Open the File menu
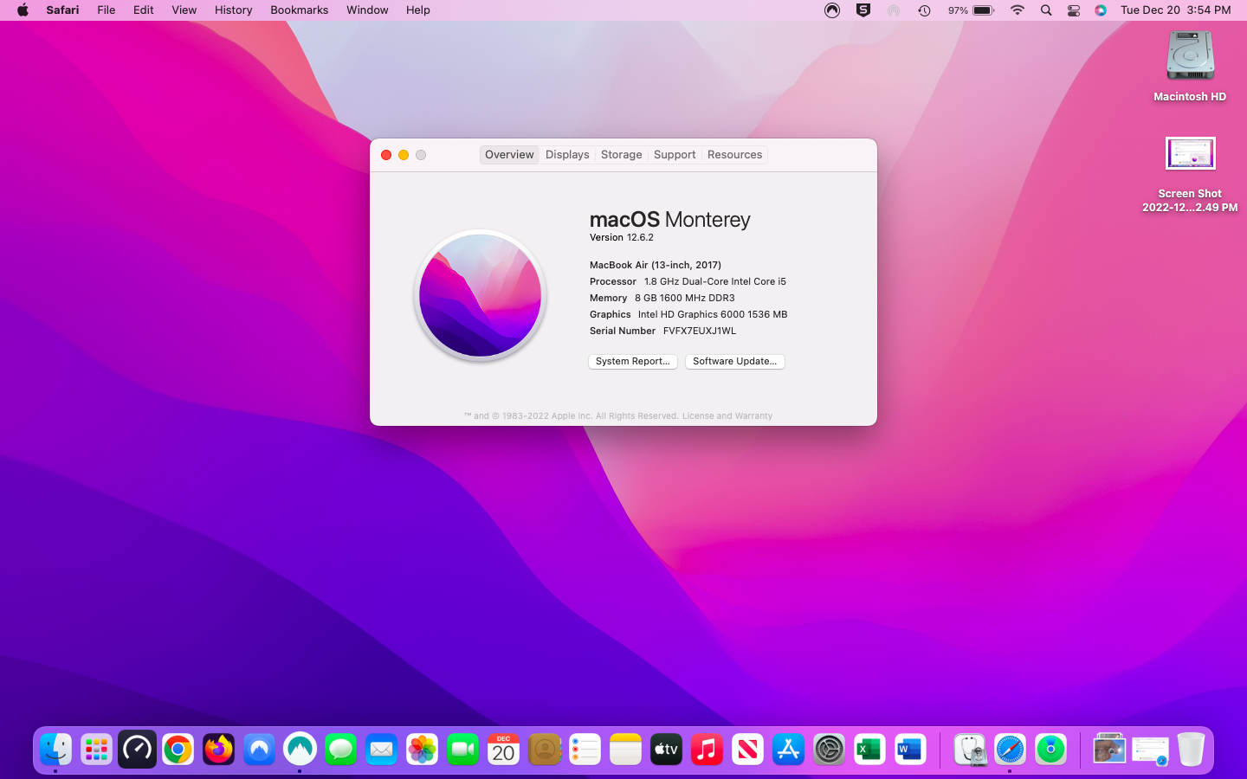The height and width of the screenshot is (779, 1247). click(x=107, y=10)
